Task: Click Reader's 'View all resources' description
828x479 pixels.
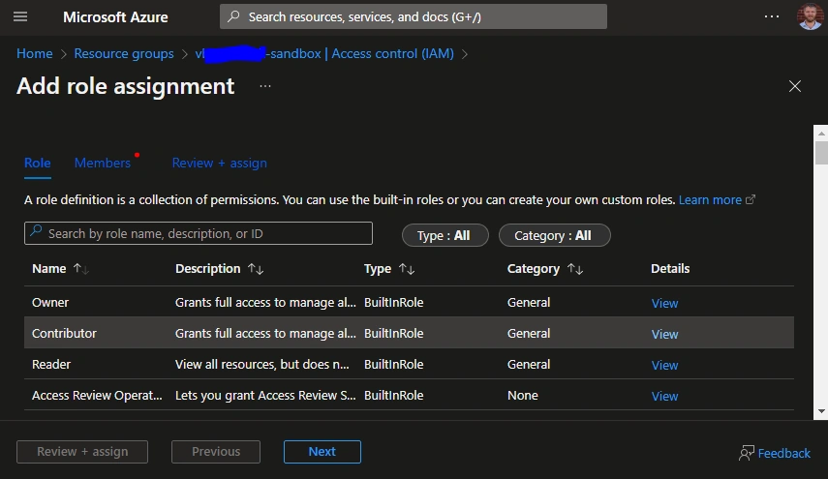Action: 261,364
